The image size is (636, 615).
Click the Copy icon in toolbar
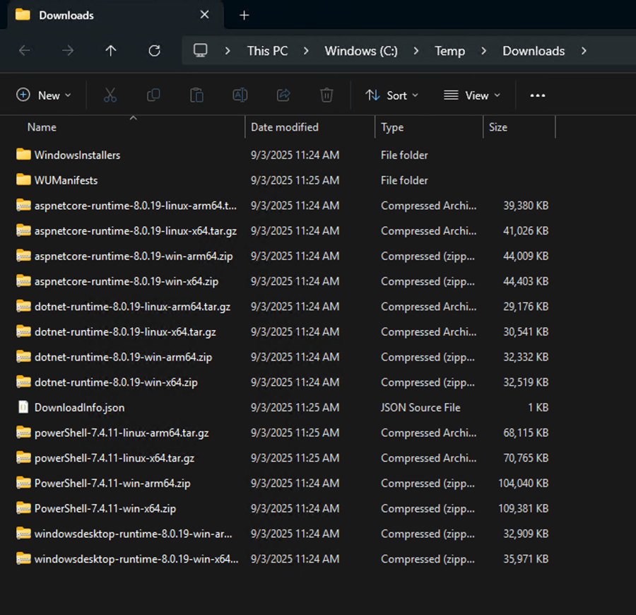[153, 95]
